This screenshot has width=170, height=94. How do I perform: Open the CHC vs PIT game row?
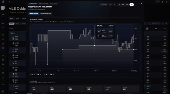click(17, 81)
